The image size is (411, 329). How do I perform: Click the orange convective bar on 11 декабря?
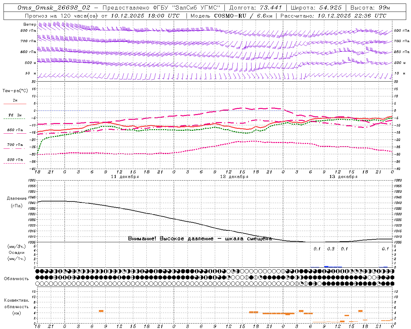pos(101,311)
